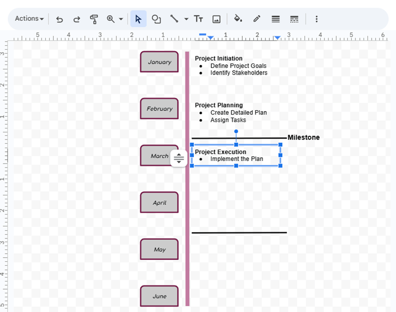The image size is (396, 312).
Task: Open the three-dot More options menu
Action: (x=316, y=19)
